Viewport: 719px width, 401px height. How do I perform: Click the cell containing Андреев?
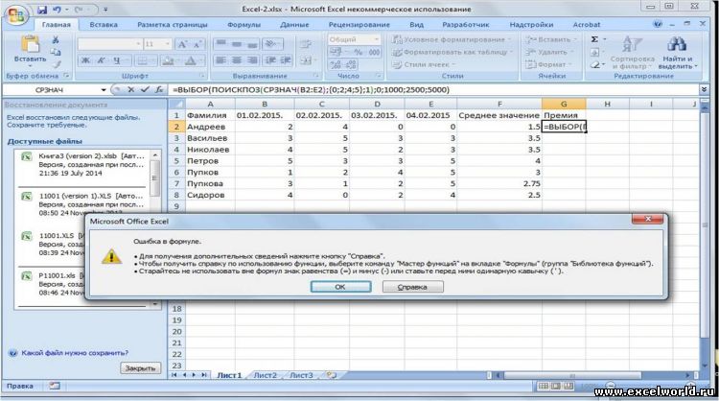coord(210,127)
